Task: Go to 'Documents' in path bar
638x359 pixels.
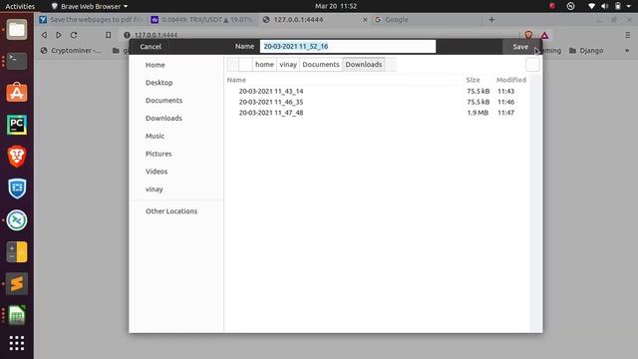Action: pyautogui.click(x=321, y=64)
